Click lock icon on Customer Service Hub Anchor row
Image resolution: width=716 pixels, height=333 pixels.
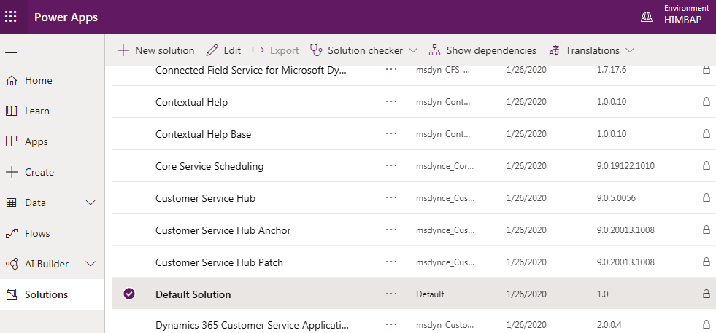(706, 230)
